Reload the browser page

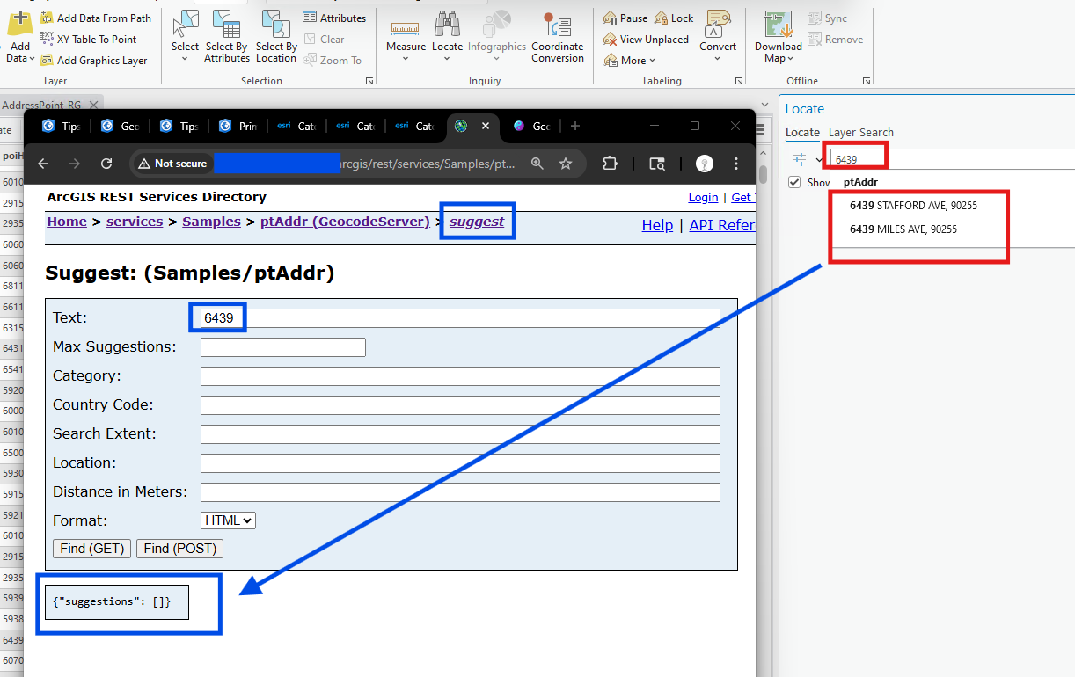pos(106,164)
